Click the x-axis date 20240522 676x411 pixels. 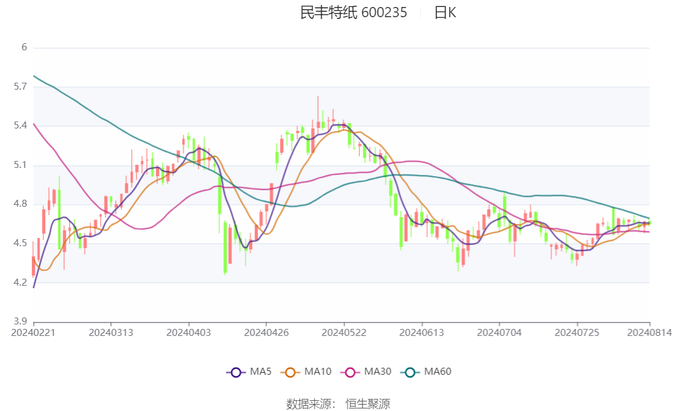(x=344, y=333)
